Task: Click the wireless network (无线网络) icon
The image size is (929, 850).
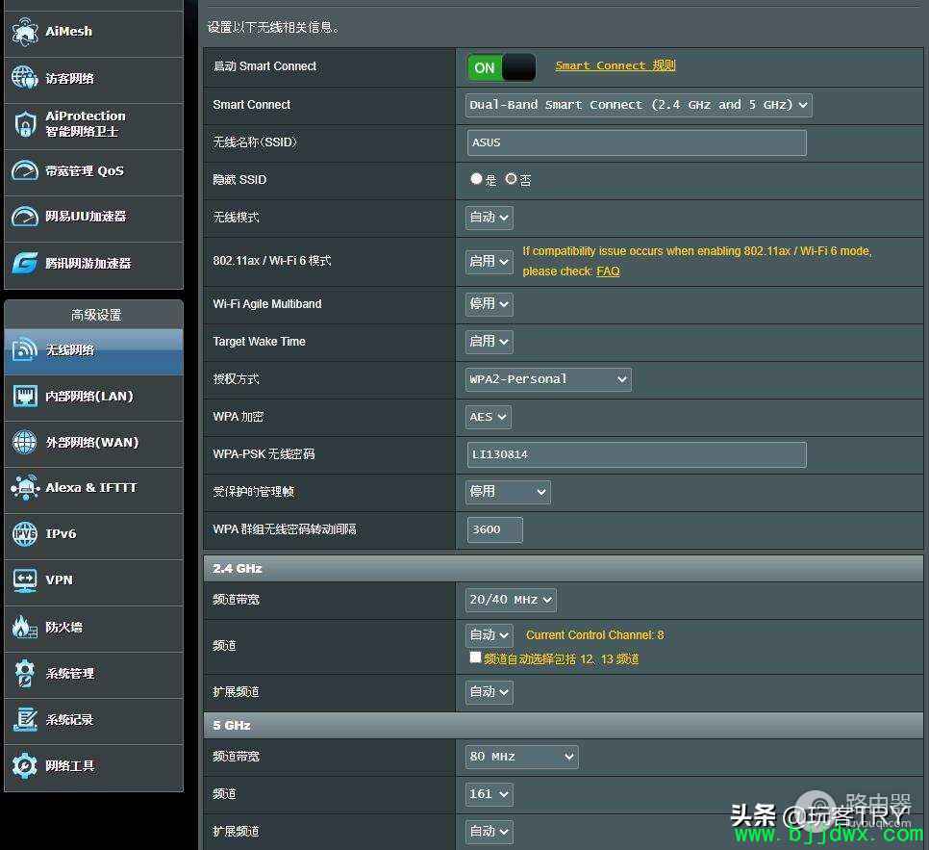Action: (25, 349)
